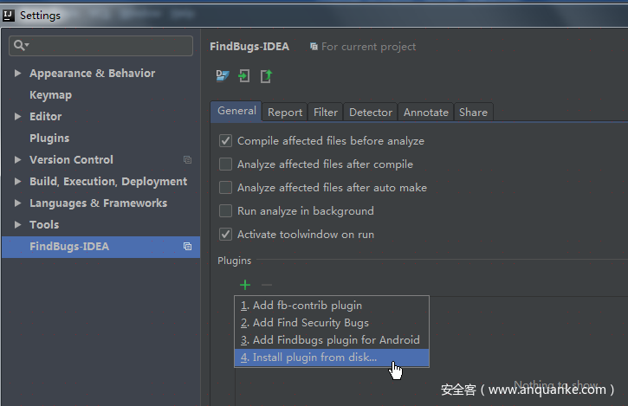Select Editor category label

click(x=45, y=117)
